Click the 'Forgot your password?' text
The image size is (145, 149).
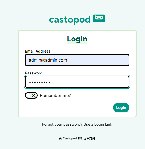[62, 124]
